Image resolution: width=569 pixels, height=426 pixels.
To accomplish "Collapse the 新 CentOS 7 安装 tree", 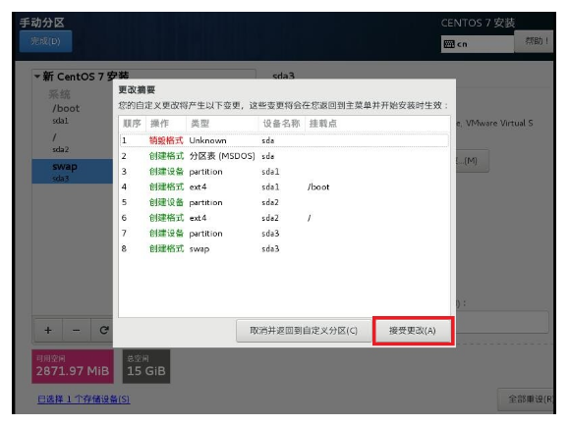I will (x=37, y=77).
